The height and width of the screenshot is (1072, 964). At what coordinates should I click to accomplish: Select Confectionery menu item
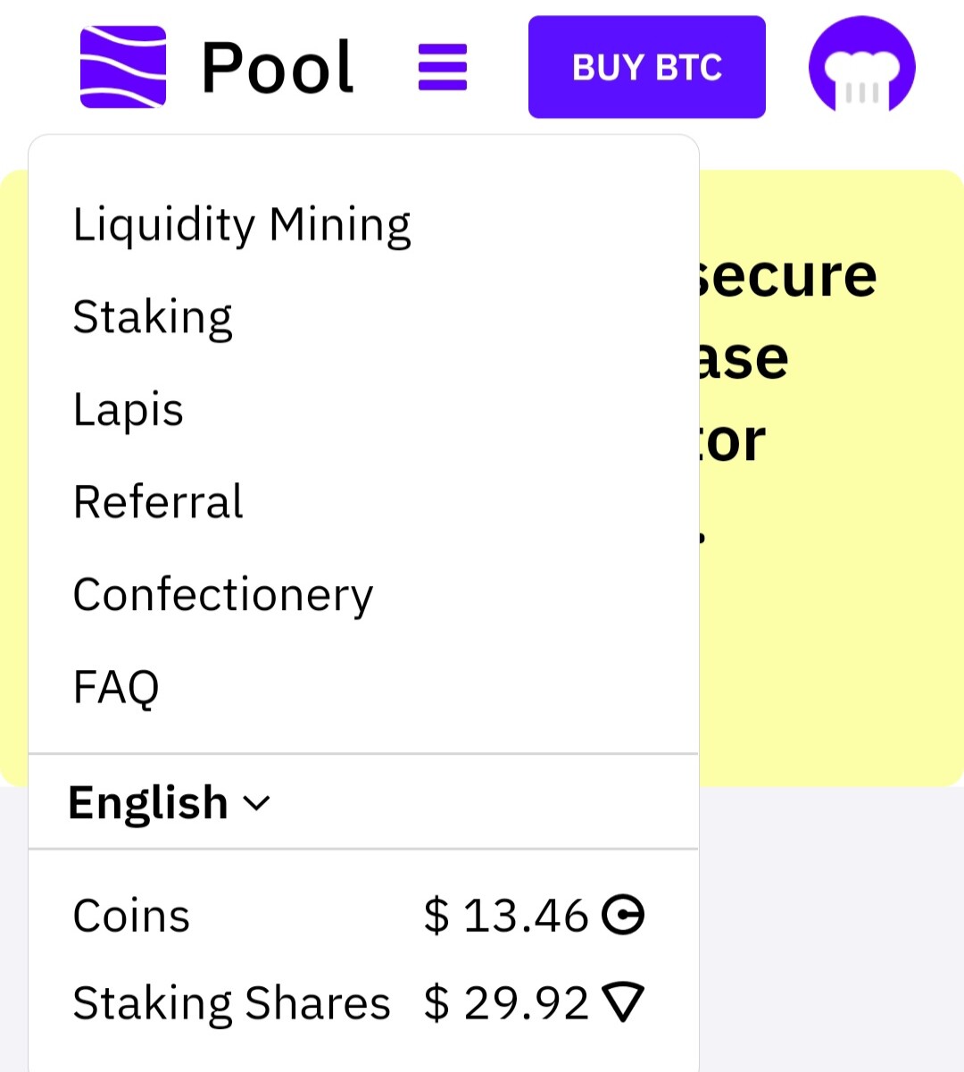(x=223, y=595)
